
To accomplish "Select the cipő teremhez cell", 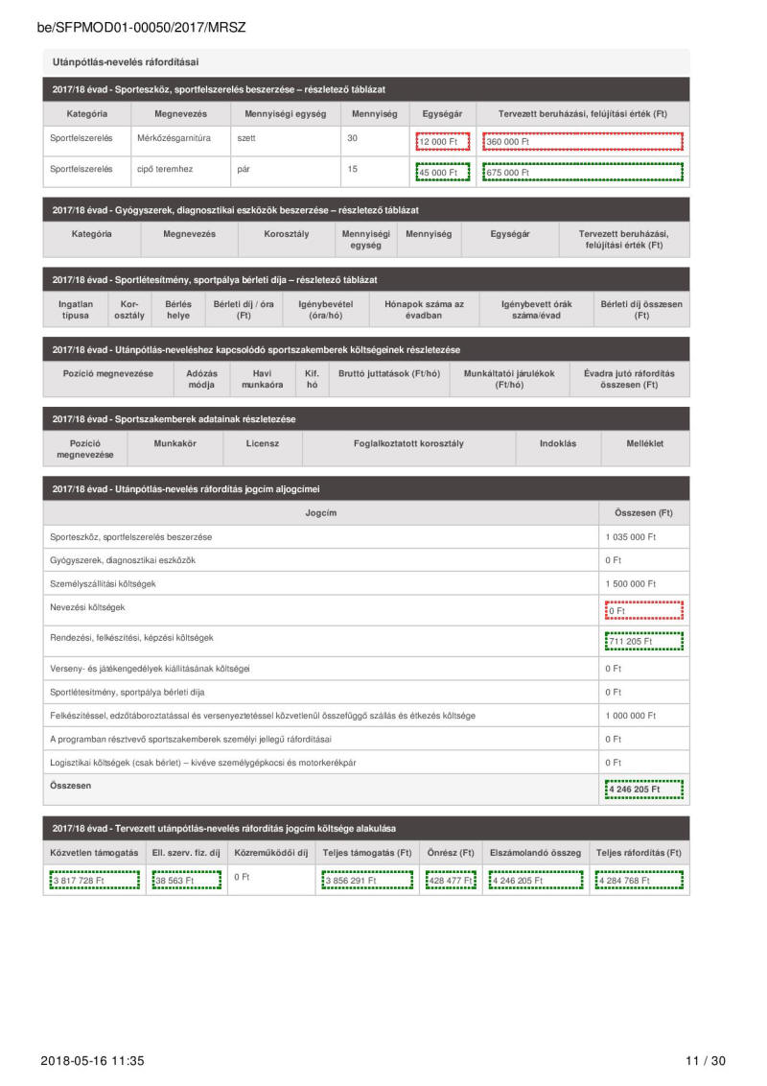I will tap(165, 171).
